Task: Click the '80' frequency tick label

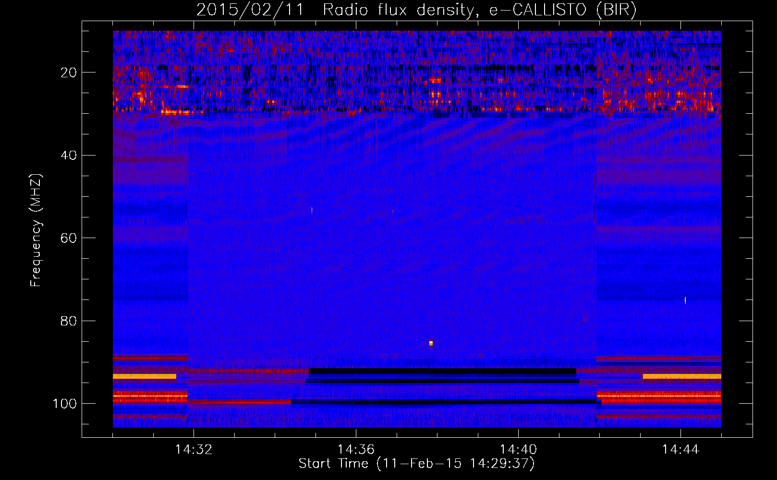Action: [x=69, y=321]
